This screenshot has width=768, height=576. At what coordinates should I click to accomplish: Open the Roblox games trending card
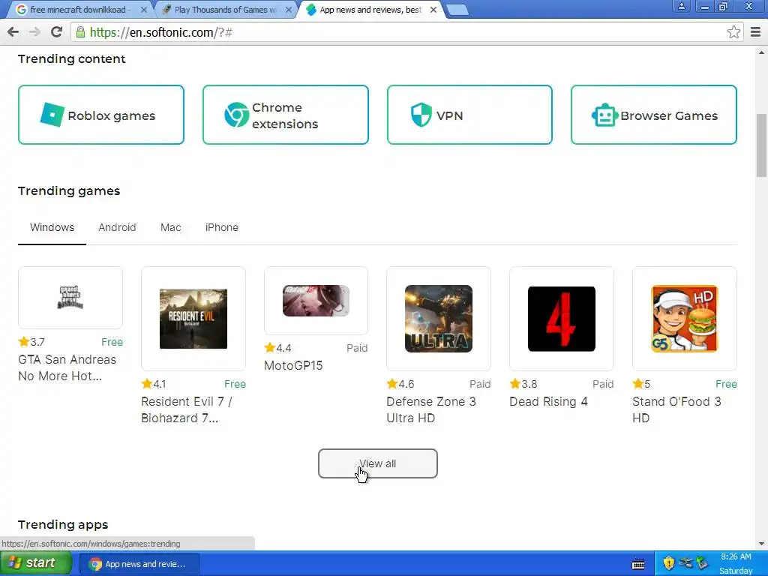click(x=101, y=115)
